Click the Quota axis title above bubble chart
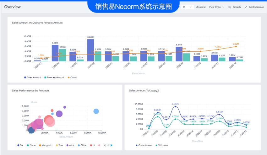The image size is (267, 155). pos(34,102)
